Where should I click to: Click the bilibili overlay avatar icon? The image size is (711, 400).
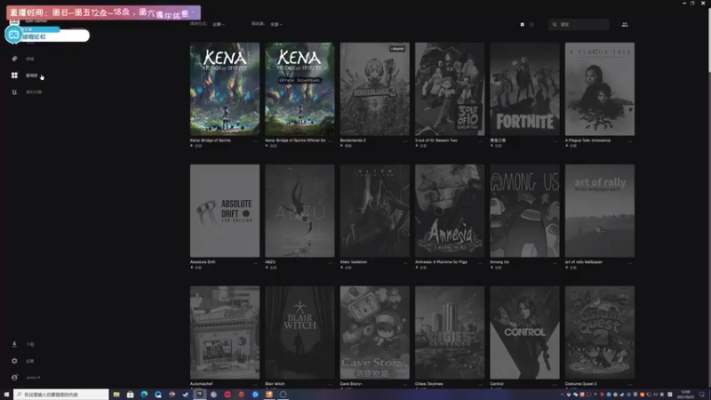pyautogui.click(x=14, y=35)
